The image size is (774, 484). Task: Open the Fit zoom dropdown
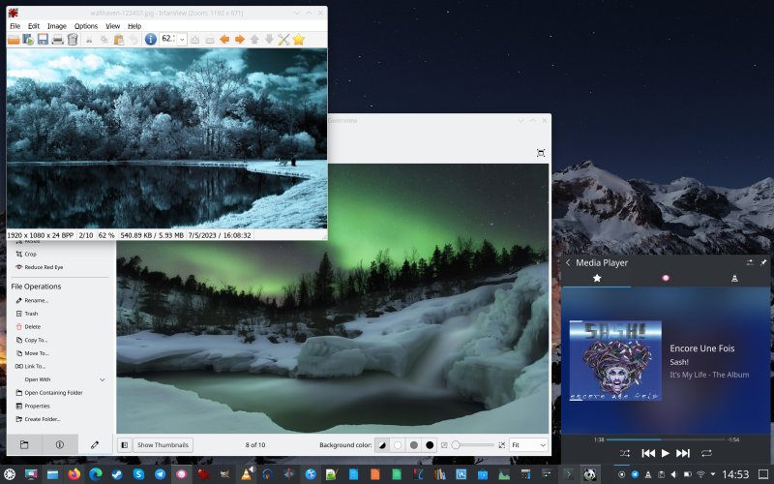528,444
